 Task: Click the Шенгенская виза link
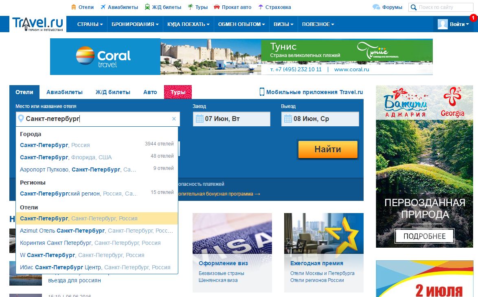point(218,280)
